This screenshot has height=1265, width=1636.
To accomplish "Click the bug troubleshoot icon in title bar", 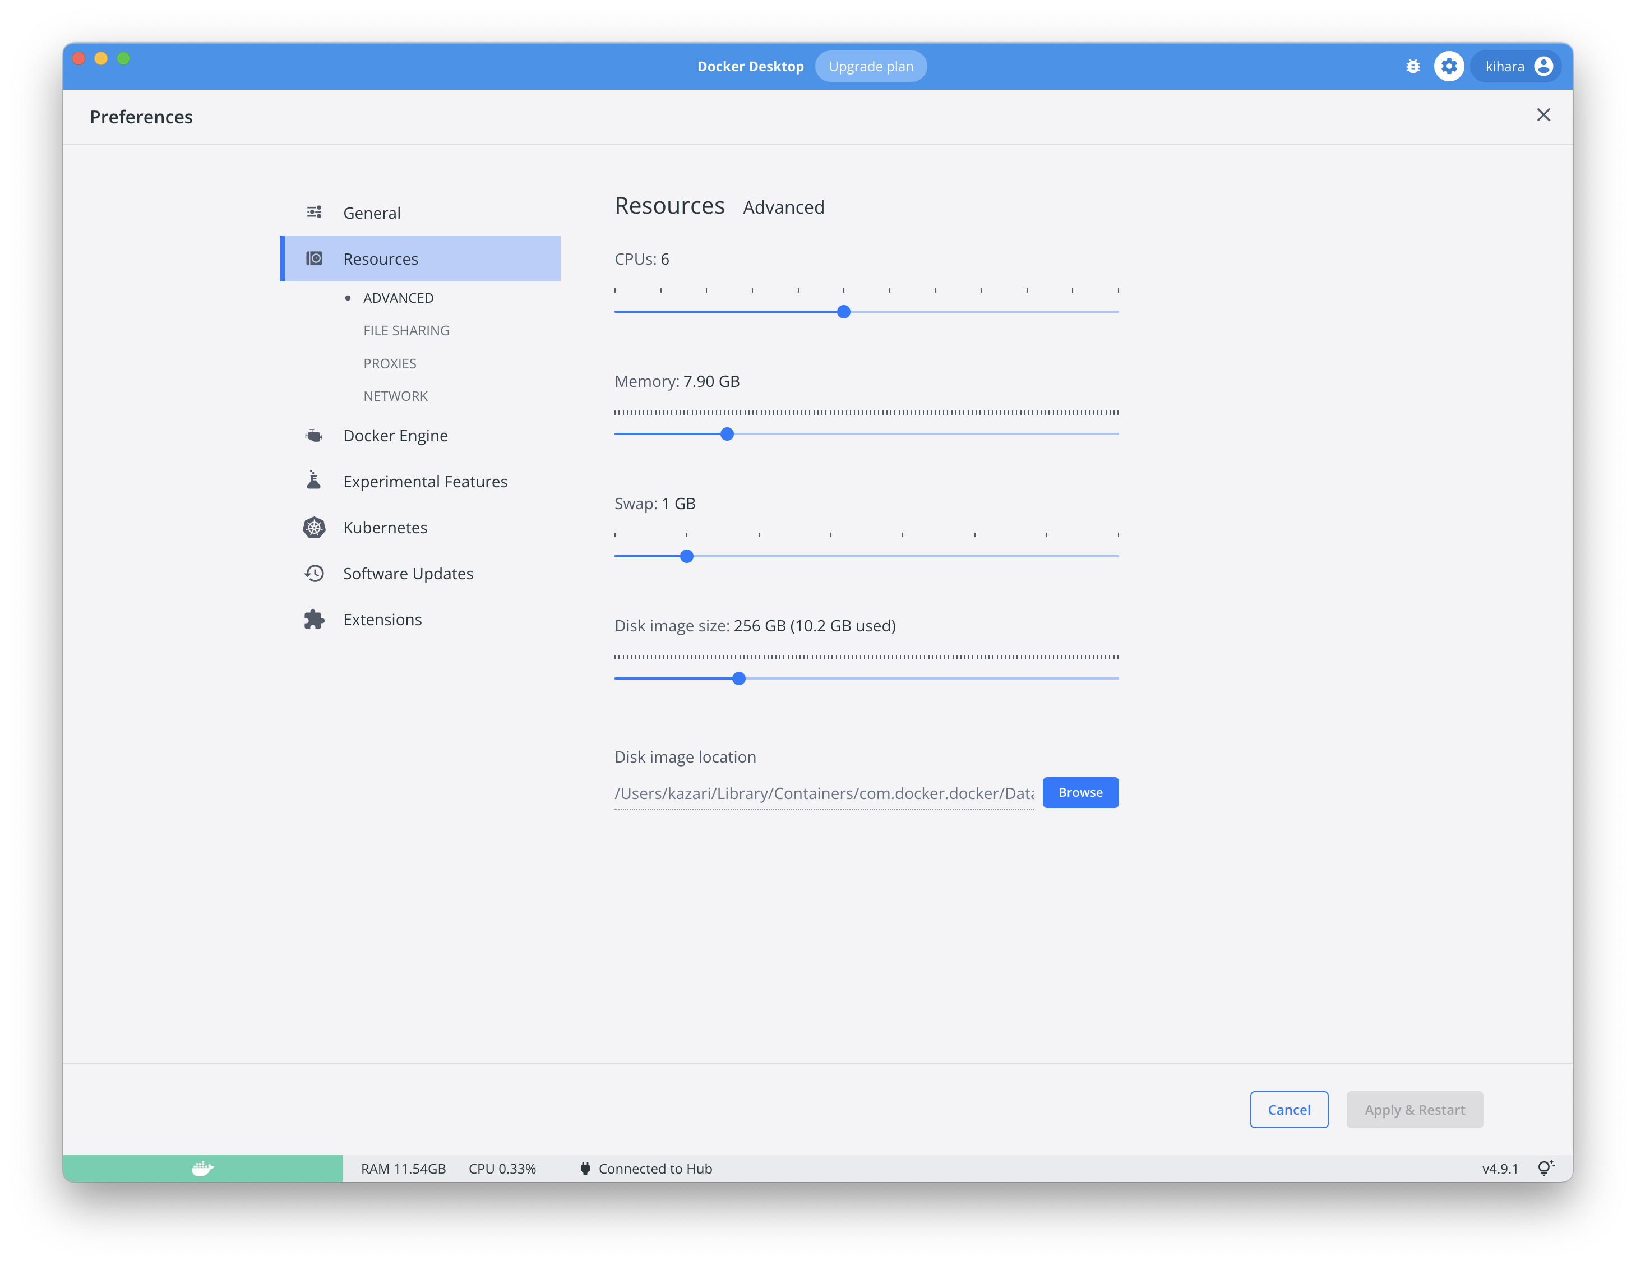I will pyautogui.click(x=1412, y=67).
